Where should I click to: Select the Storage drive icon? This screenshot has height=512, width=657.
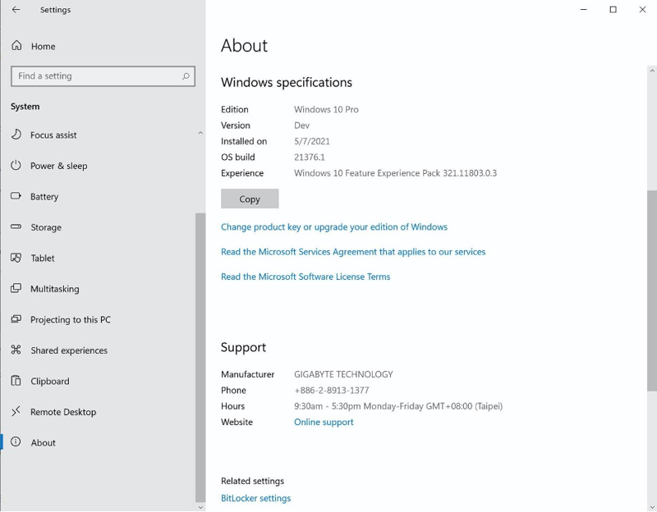16,227
